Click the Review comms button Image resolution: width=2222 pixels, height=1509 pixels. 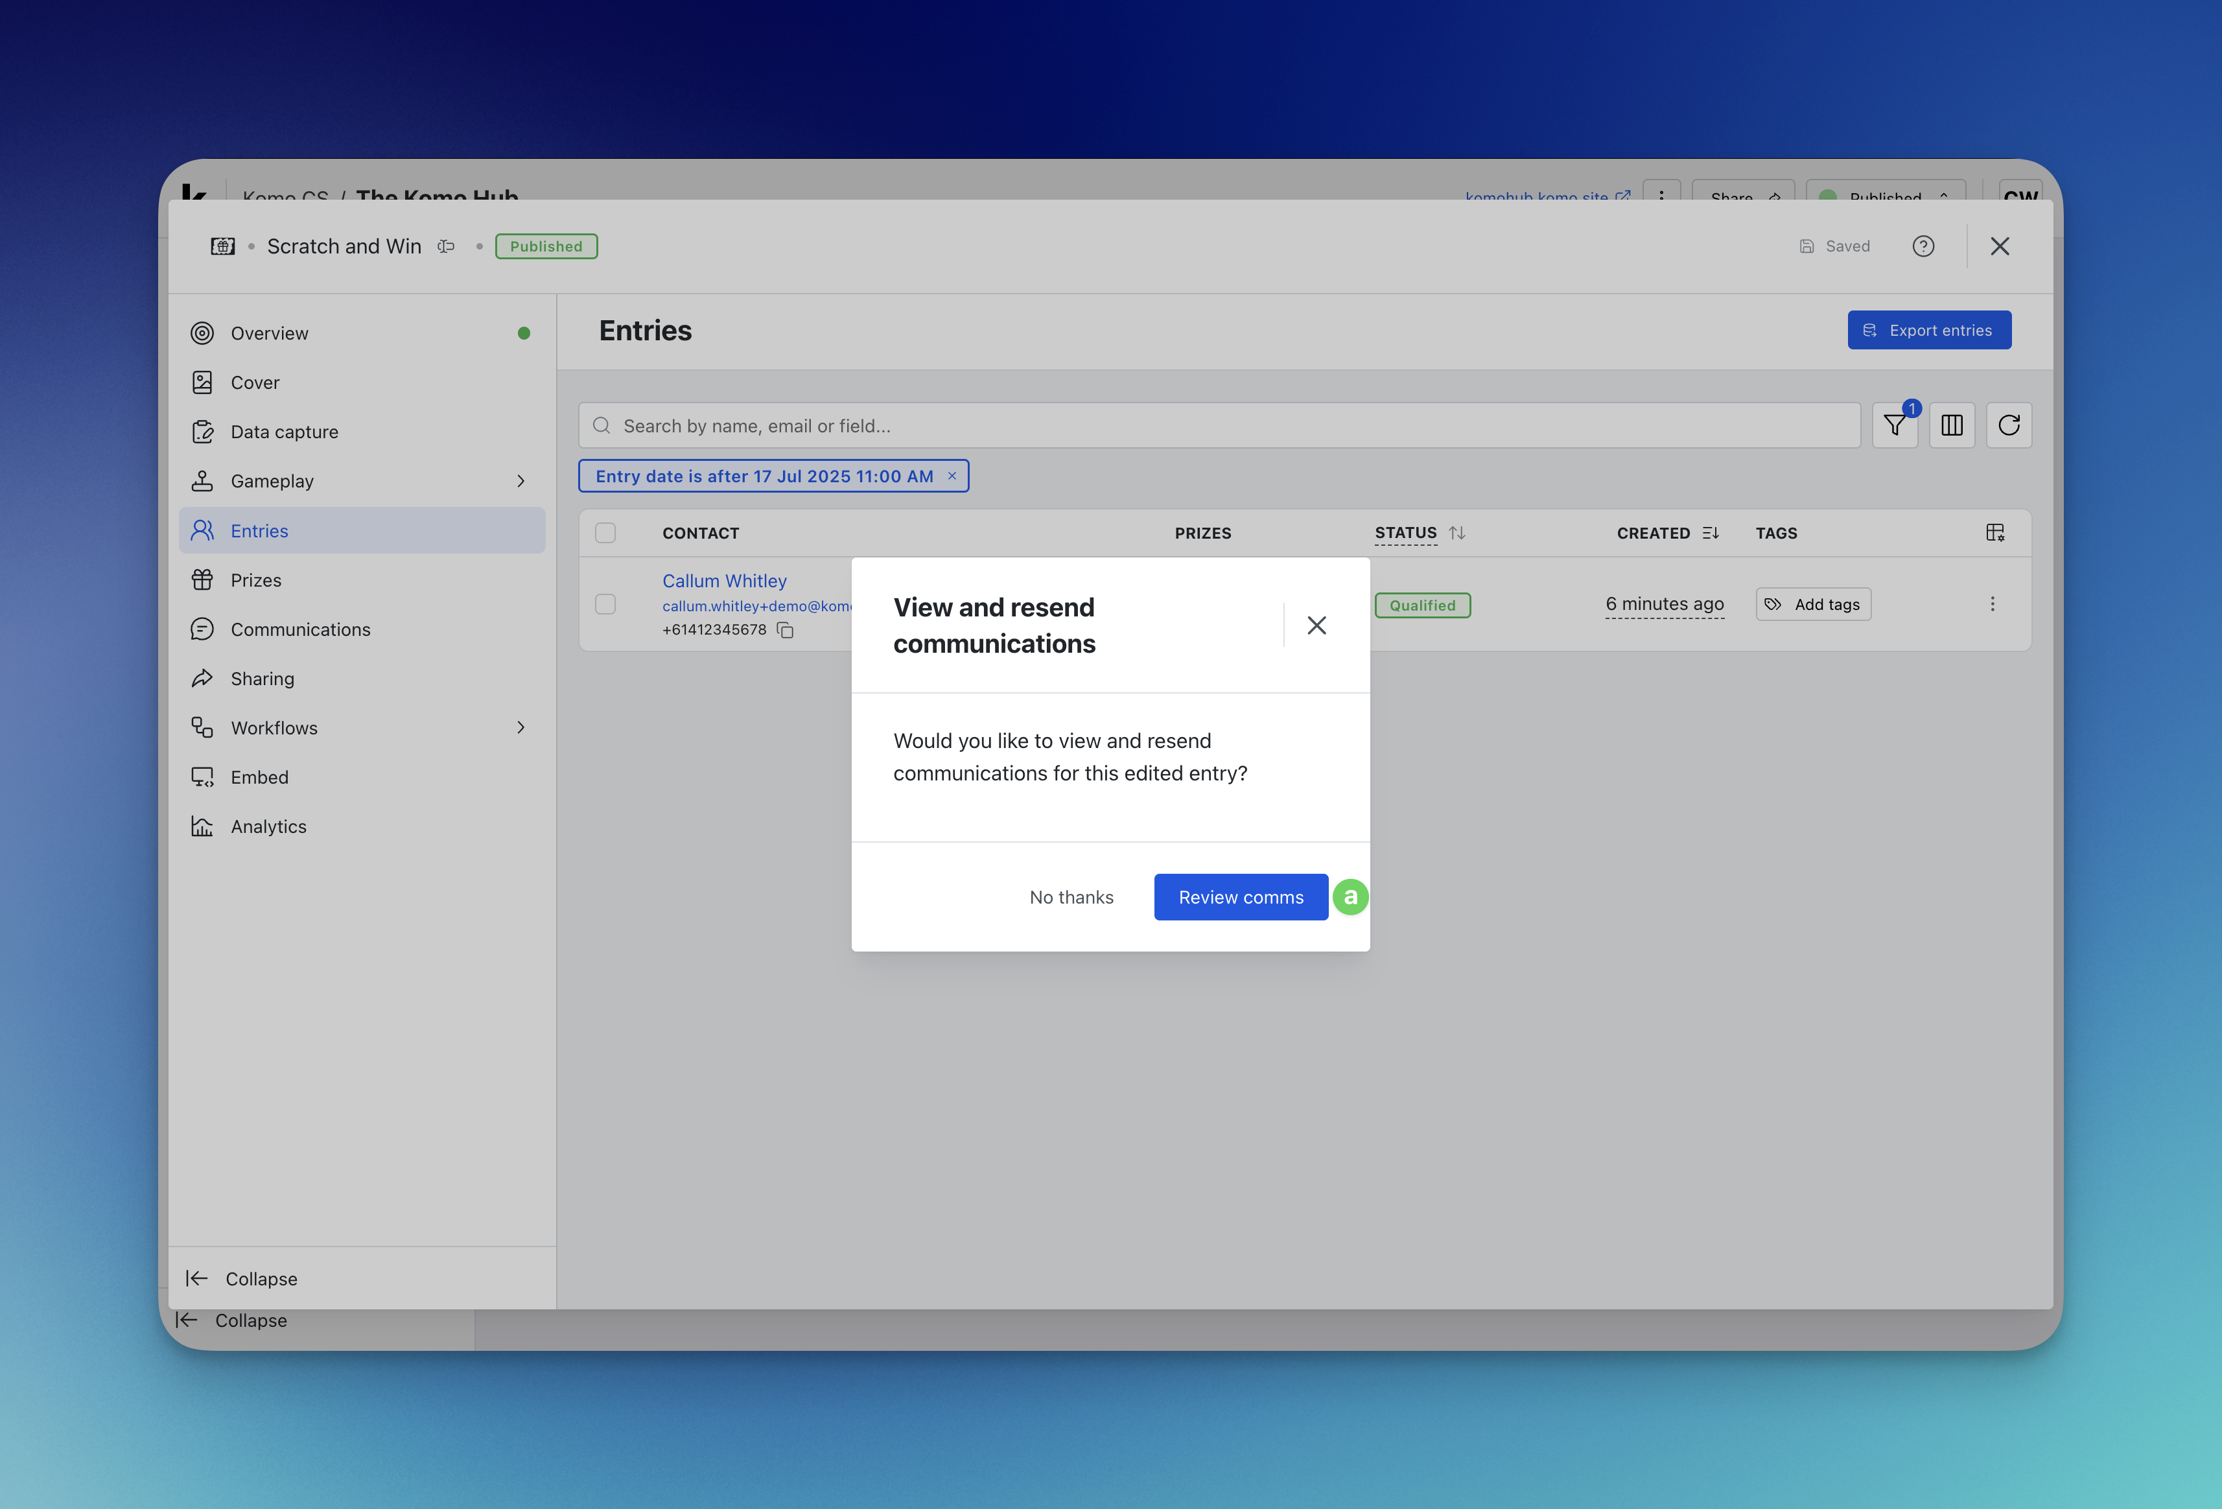1240,897
